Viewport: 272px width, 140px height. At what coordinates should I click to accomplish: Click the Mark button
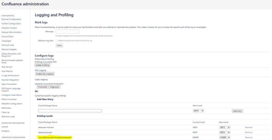[59, 45]
